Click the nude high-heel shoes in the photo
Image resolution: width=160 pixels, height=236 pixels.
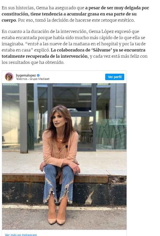click(x=57, y=220)
